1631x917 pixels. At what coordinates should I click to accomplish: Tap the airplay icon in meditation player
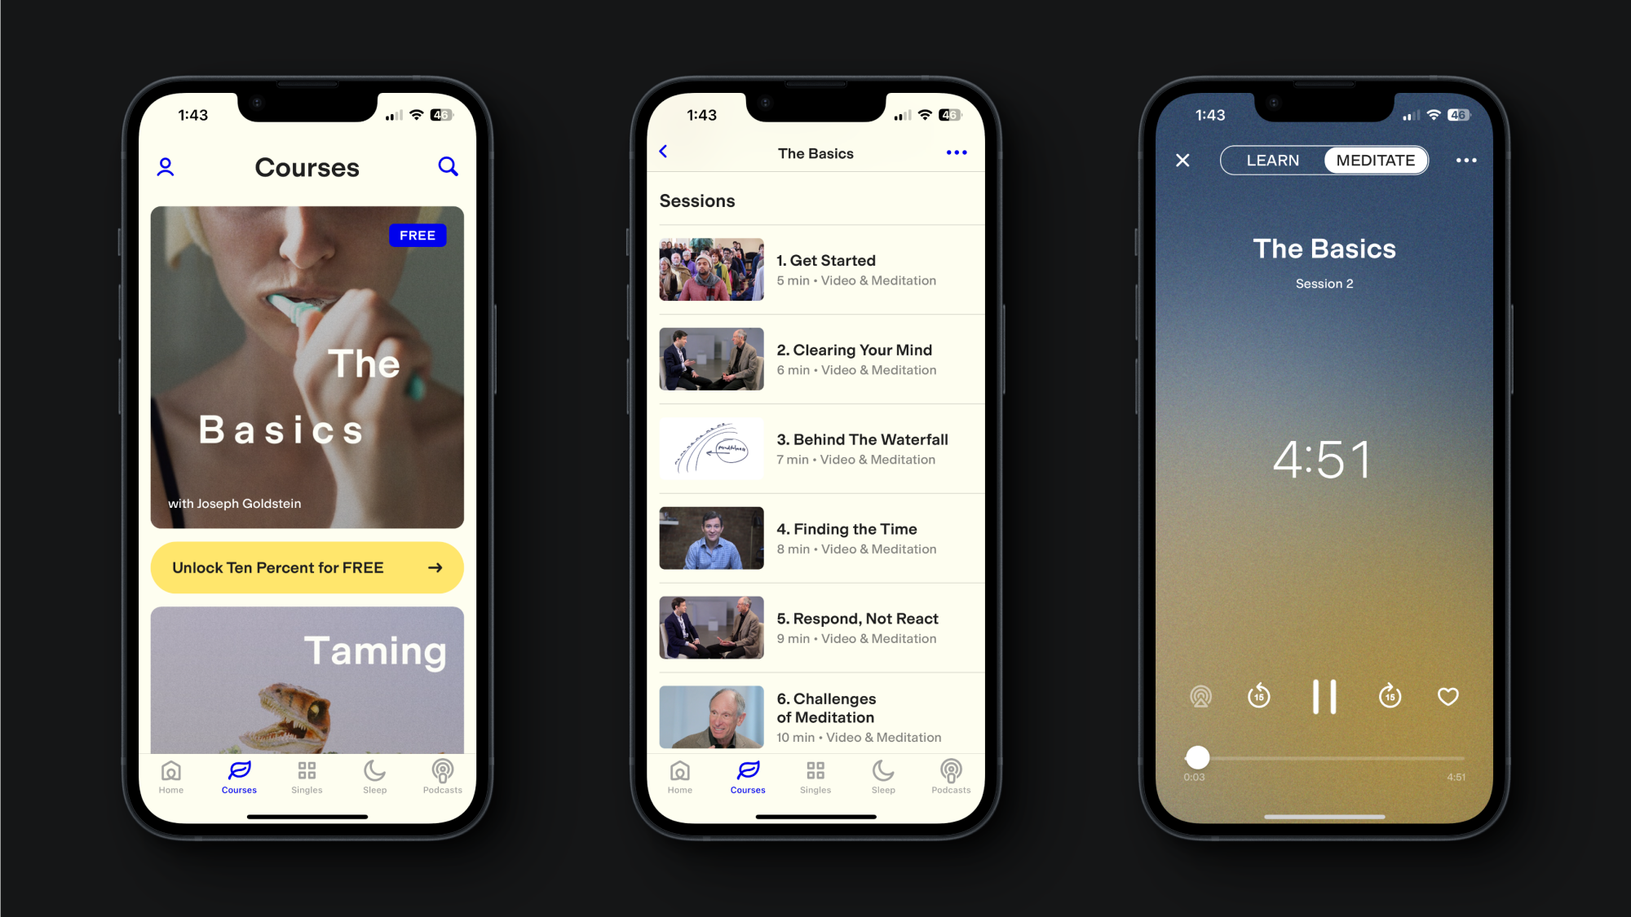point(1201,694)
